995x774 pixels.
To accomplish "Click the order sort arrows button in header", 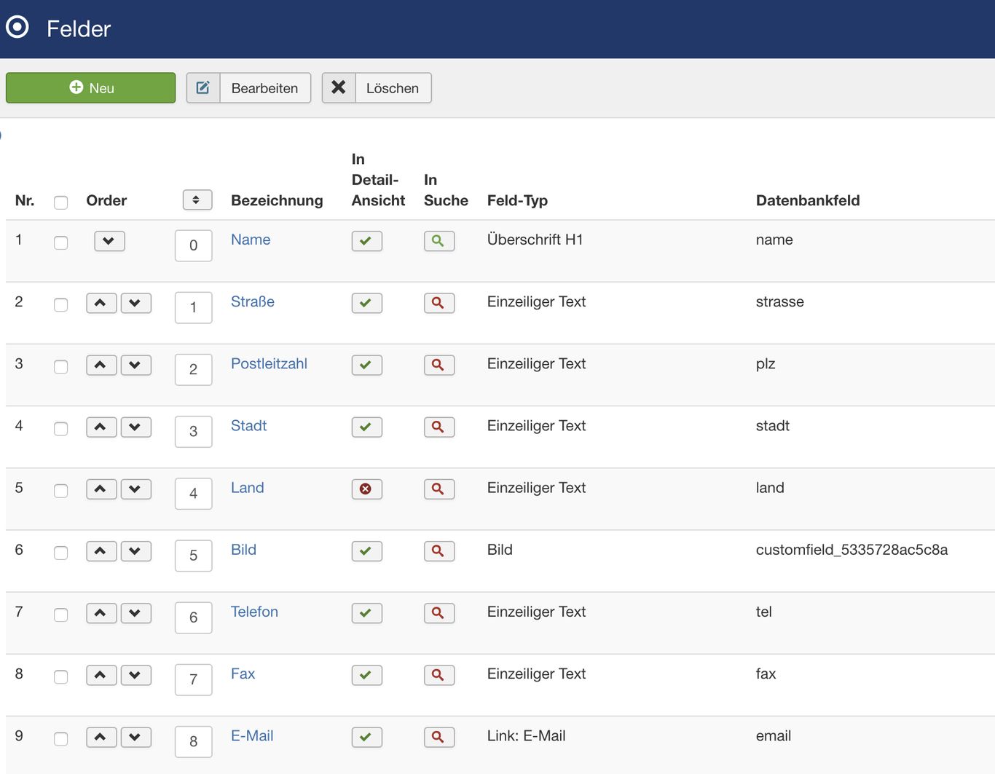I will (197, 200).
